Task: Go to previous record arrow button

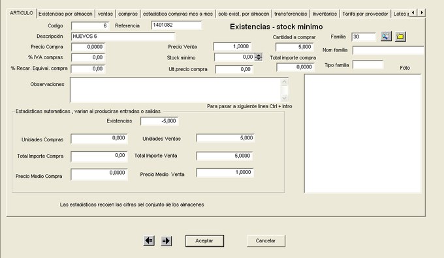Action: [x=149, y=241]
